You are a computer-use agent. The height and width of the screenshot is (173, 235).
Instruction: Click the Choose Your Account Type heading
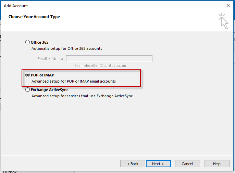pyautogui.click(x=34, y=17)
